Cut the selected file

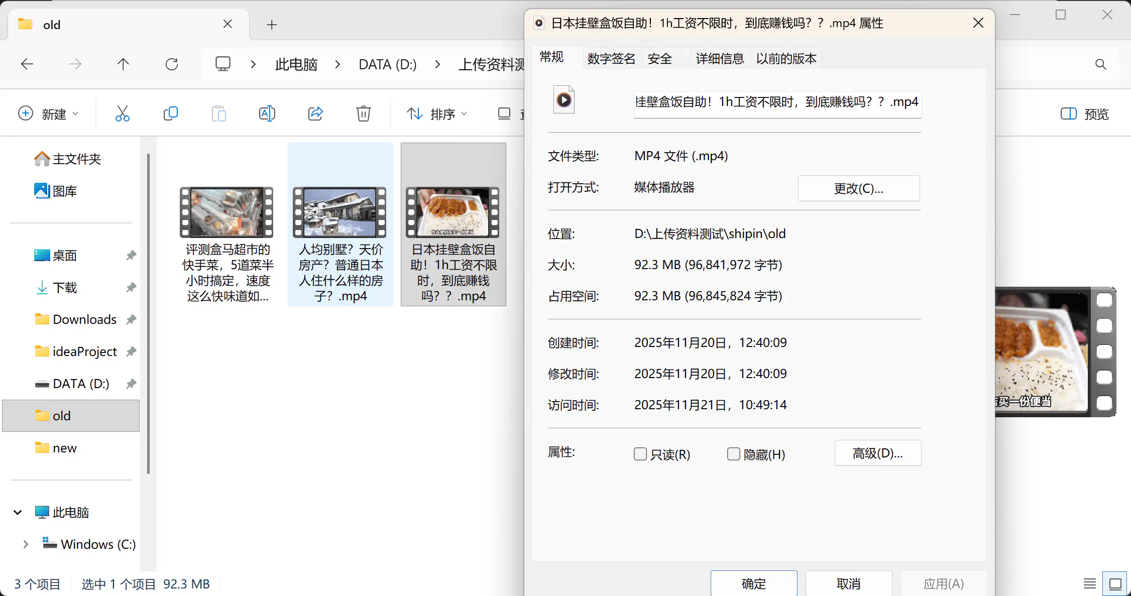pyautogui.click(x=123, y=113)
